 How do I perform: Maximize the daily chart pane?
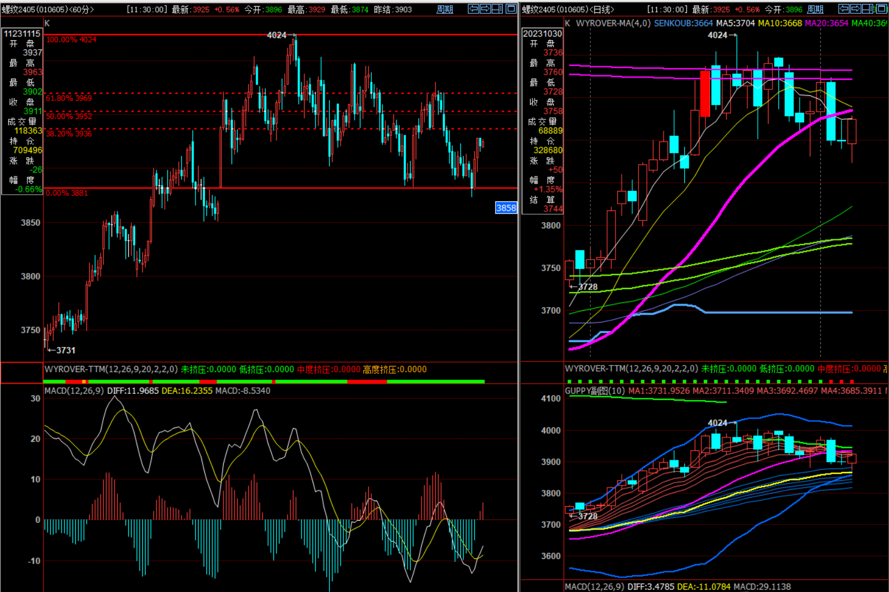click(x=881, y=9)
